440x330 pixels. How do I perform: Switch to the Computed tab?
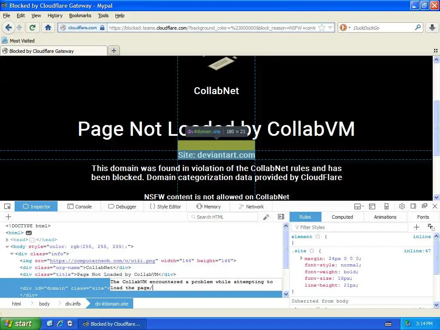tap(342, 217)
